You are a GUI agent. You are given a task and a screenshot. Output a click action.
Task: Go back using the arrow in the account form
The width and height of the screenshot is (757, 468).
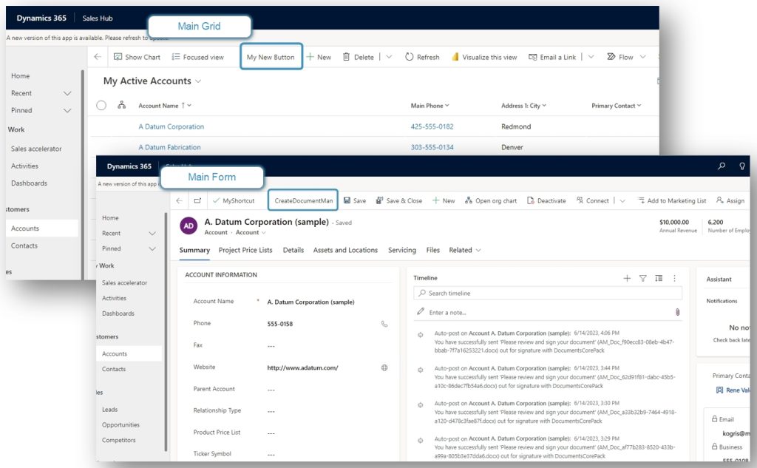click(x=179, y=200)
